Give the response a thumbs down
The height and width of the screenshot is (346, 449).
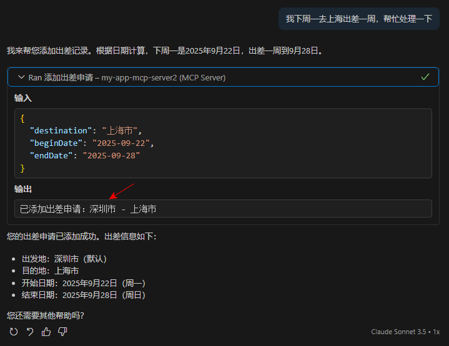(62, 332)
